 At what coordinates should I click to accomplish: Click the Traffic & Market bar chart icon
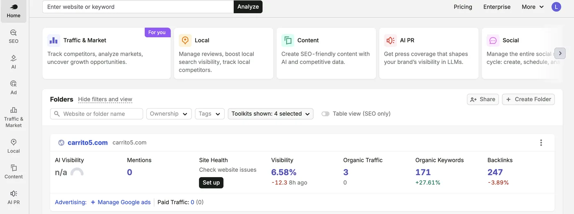(54, 40)
